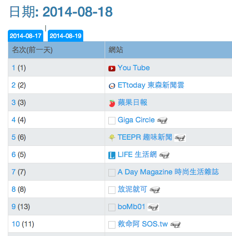Go to the previous day 2014-08-17 tab

pyautogui.click(x=26, y=36)
